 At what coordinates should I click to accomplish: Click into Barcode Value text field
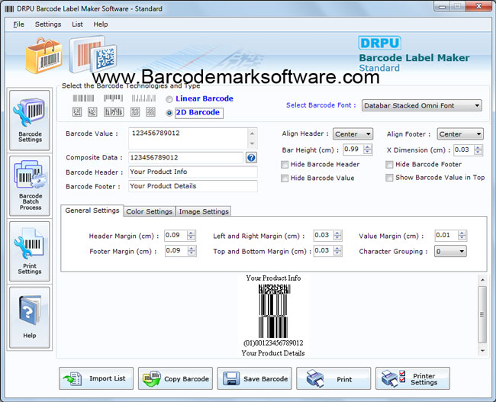point(188,138)
